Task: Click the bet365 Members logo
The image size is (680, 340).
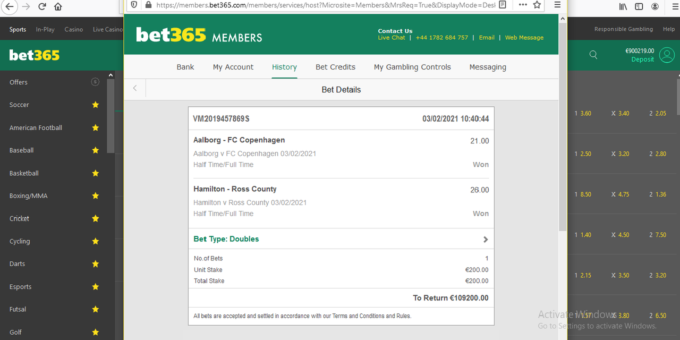Action: coord(199,35)
